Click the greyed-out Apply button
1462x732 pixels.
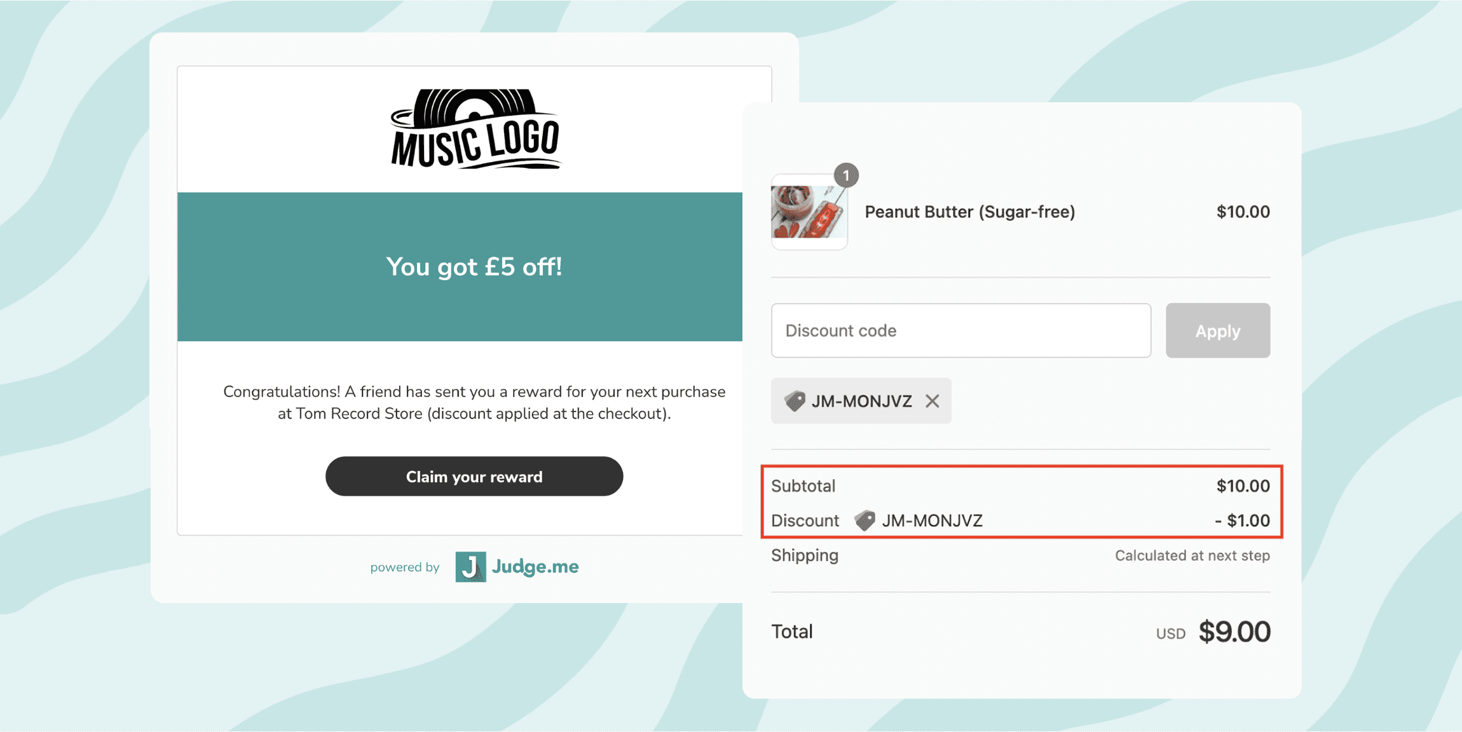click(1217, 330)
